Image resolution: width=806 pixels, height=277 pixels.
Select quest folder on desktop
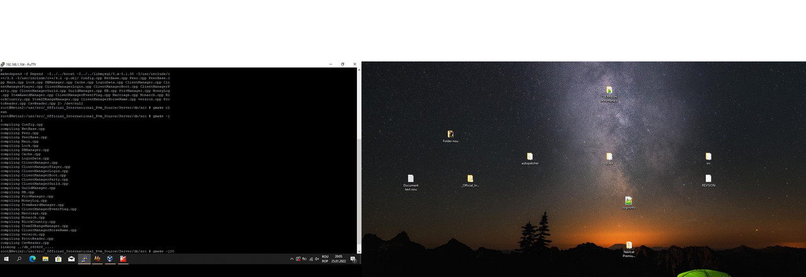pyautogui.click(x=609, y=159)
